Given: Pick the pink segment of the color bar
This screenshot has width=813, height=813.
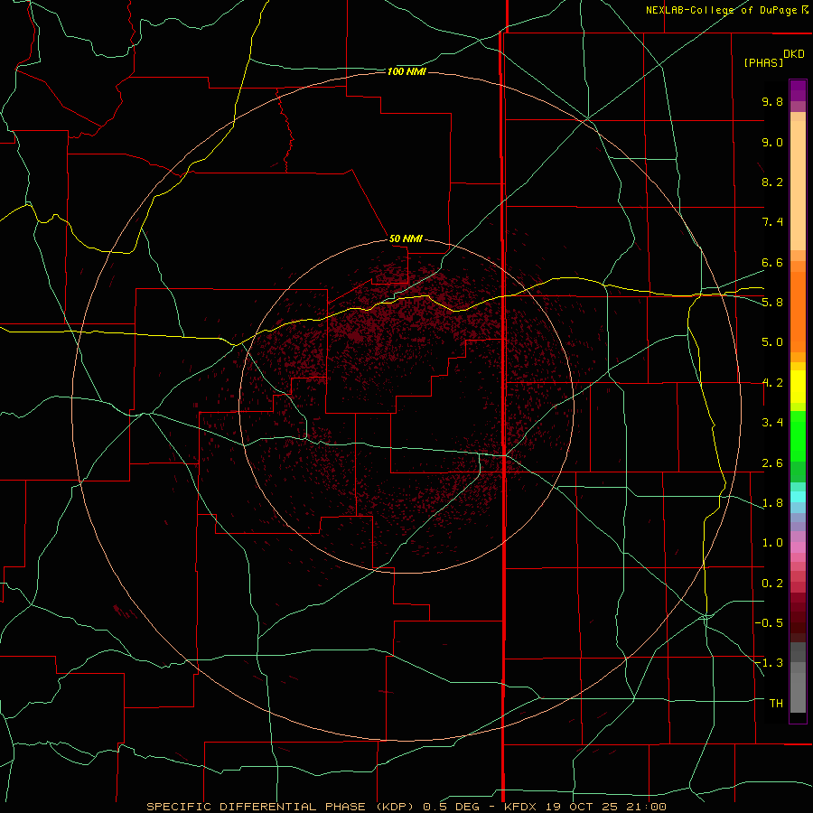Looking at the screenshot, I should [798, 547].
